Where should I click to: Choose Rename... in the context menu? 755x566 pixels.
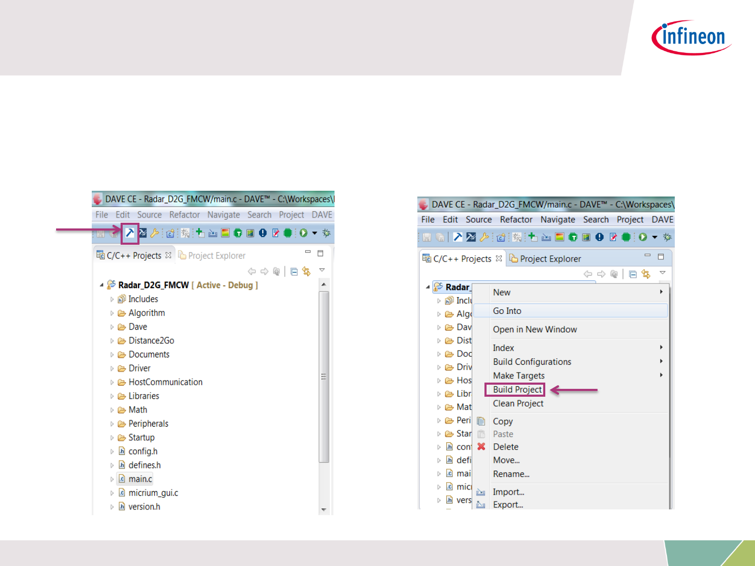click(x=511, y=474)
